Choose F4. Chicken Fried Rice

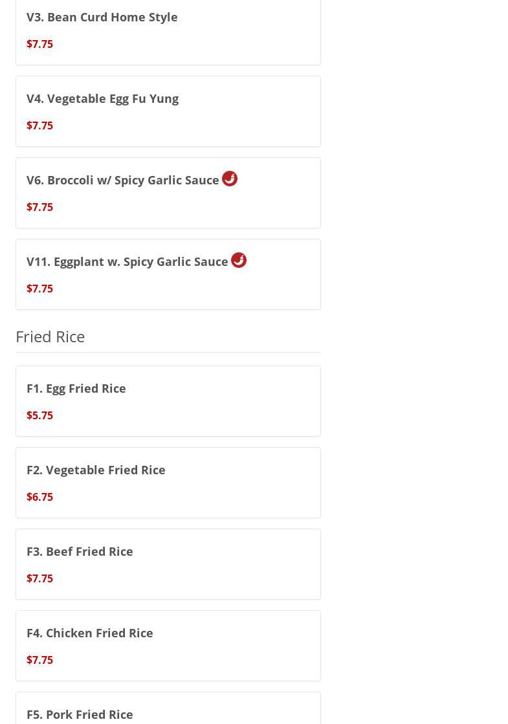[x=89, y=633]
